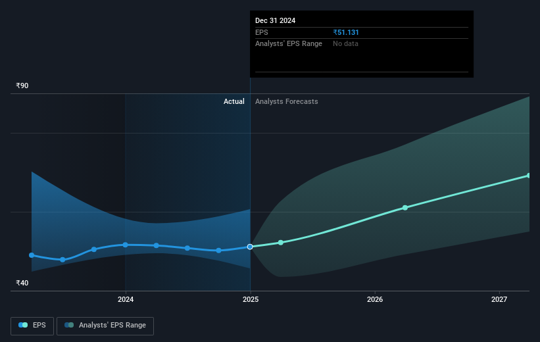
Task: Click the 2025 x-axis label
Action: point(251,299)
